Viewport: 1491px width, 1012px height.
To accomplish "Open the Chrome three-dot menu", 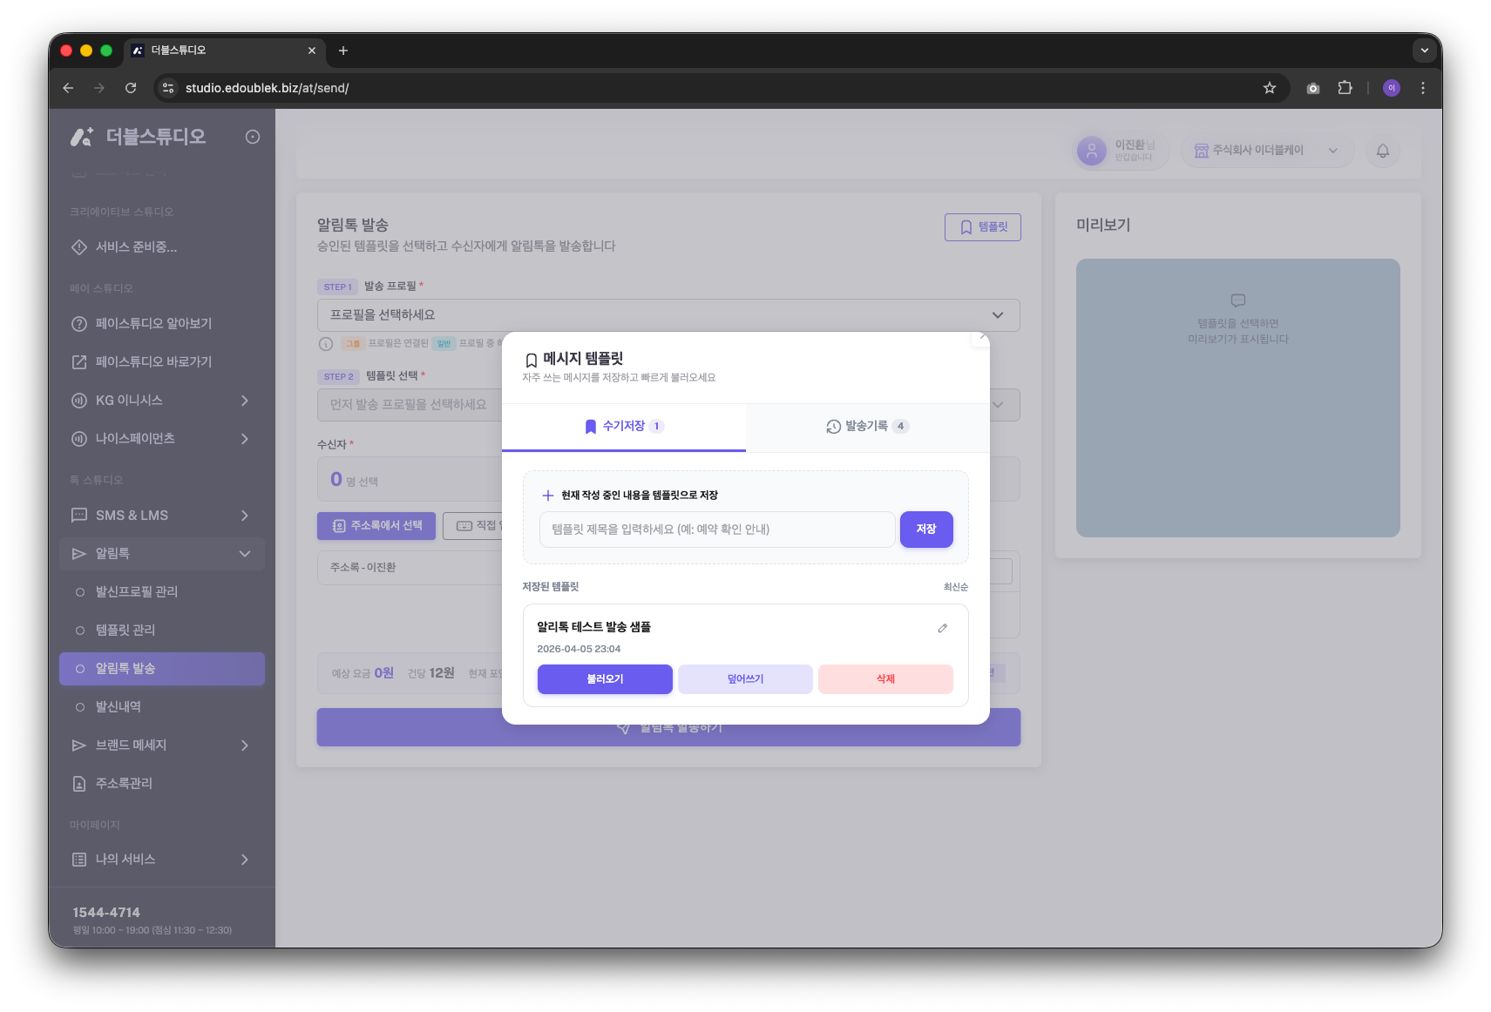I will tap(1423, 88).
